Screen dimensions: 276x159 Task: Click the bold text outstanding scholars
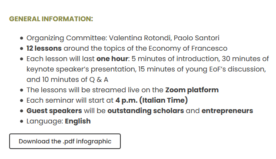pos(146,111)
